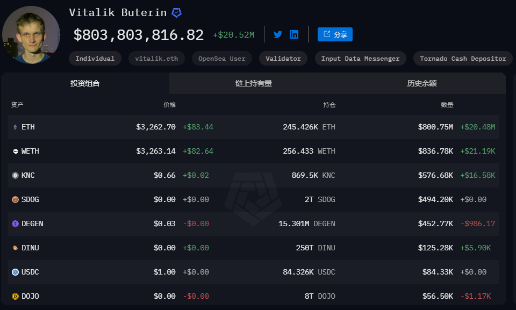Select the DINU token icon
The width and height of the screenshot is (516, 310).
tap(15, 248)
